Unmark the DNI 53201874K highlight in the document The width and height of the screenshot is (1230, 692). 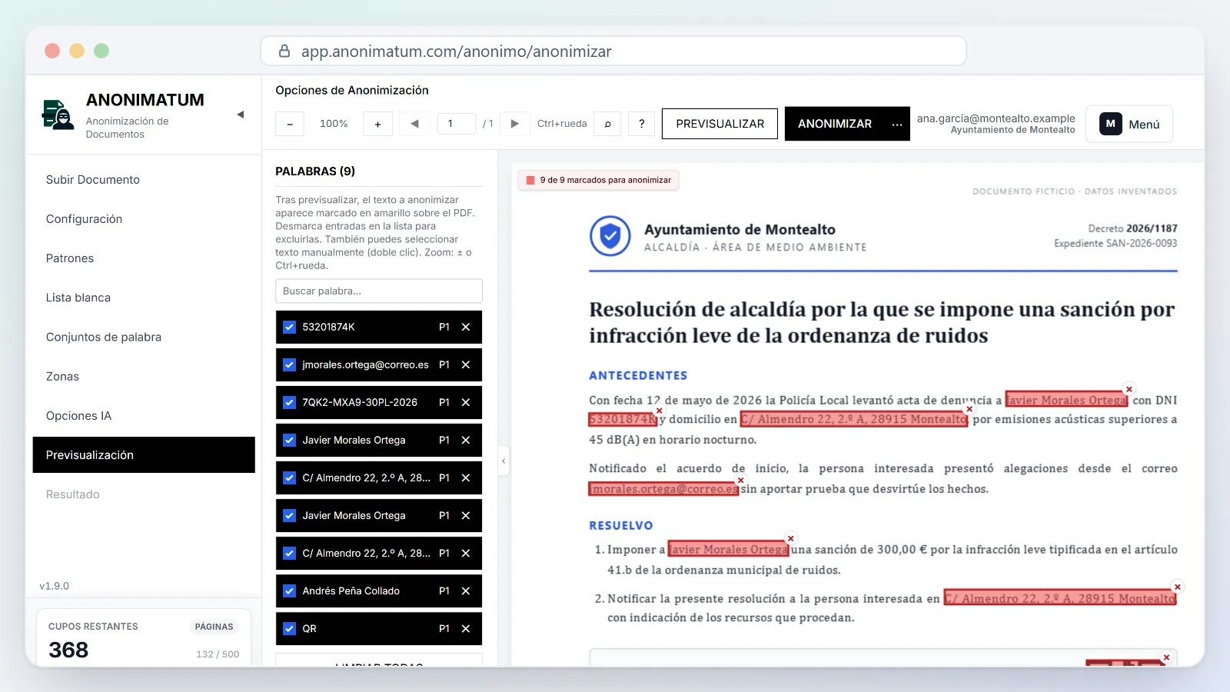click(659, 411)
